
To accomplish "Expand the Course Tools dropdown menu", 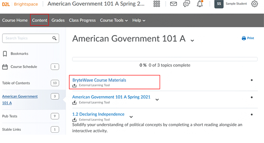I will [114, 20].
